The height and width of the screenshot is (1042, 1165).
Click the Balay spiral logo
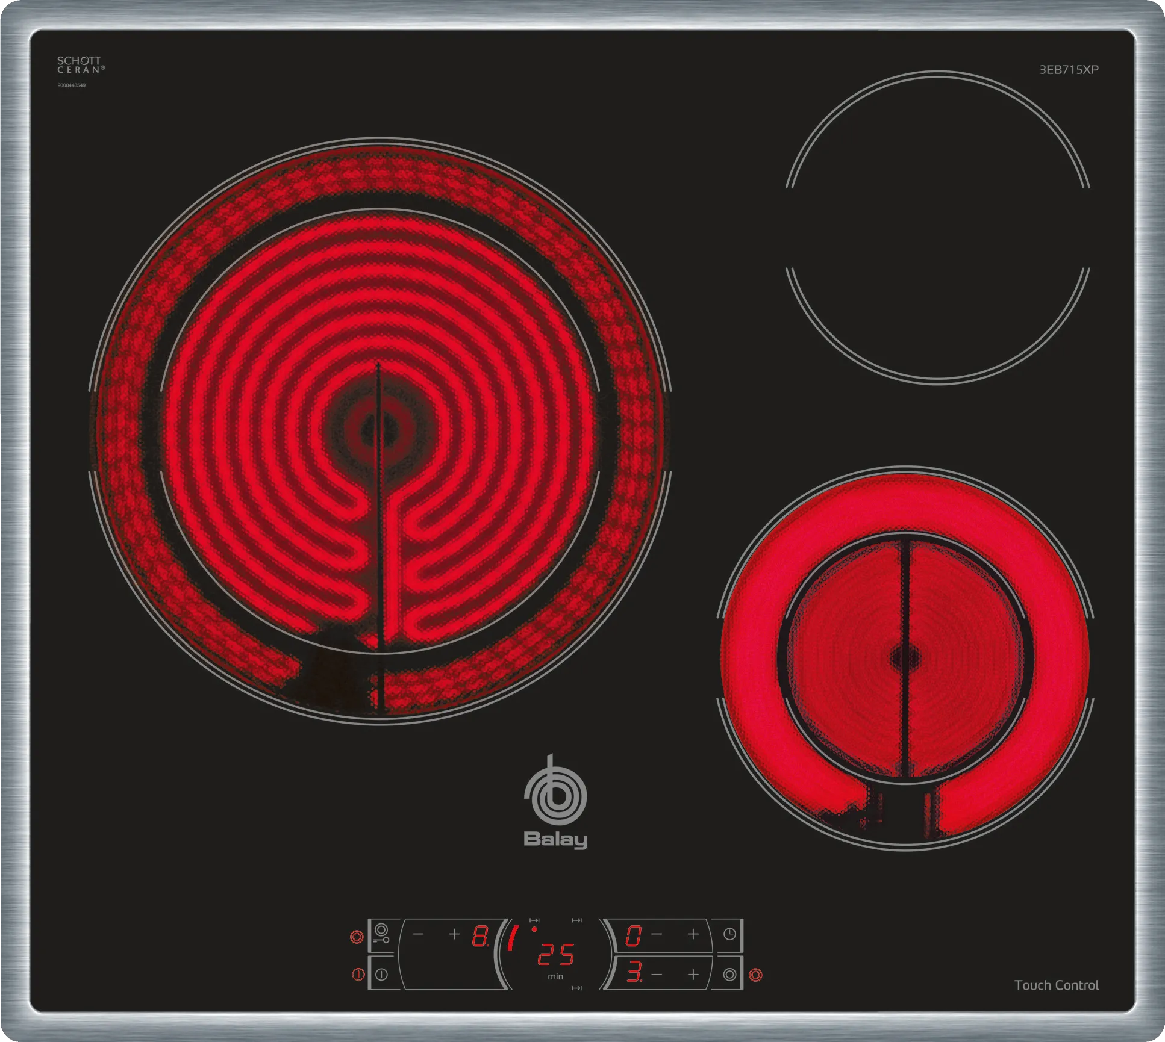pos(555,790)
